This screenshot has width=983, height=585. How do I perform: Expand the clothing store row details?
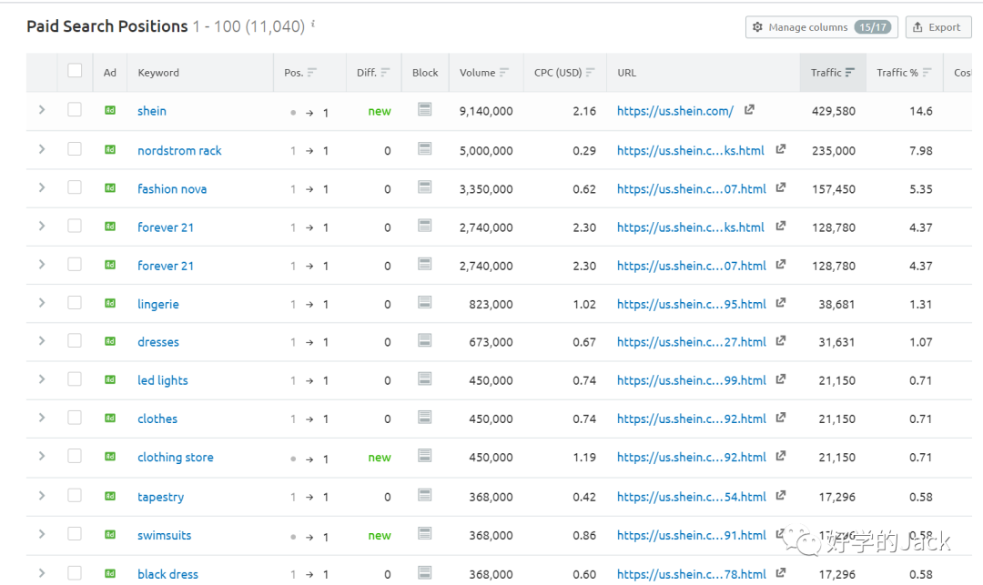click(42, 456)
